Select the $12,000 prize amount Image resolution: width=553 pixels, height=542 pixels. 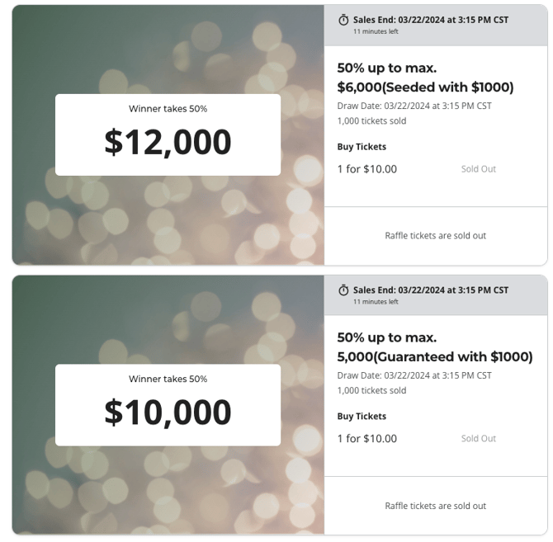pos(168,142)
